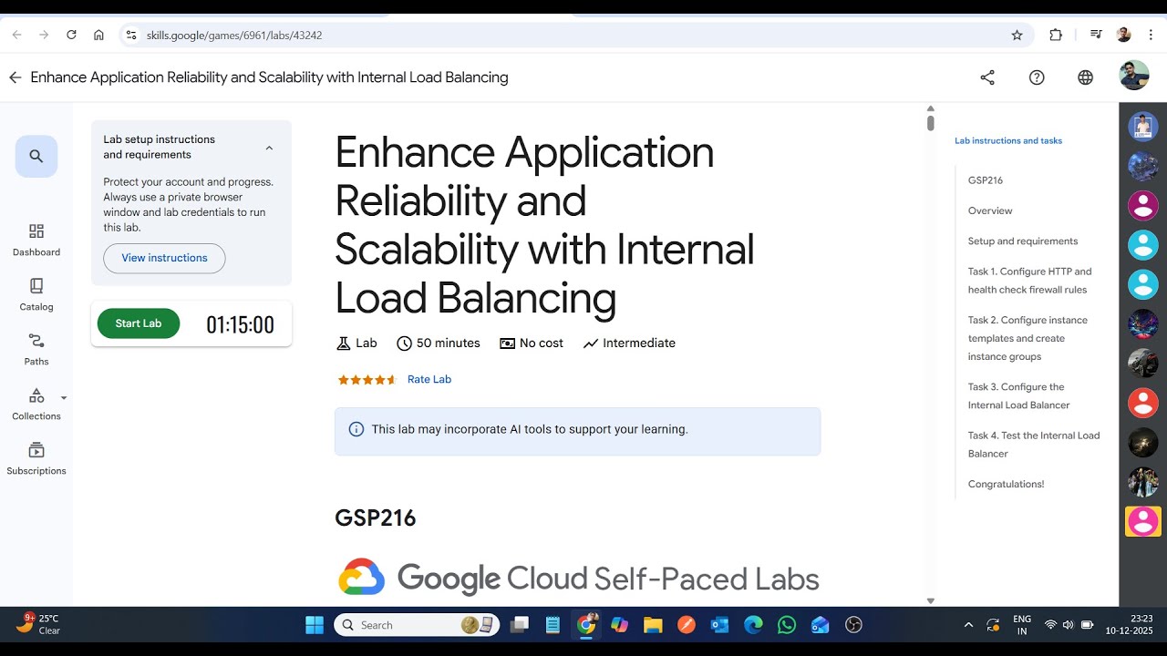Open the site information icon in address bar

[x=130, y=35]
